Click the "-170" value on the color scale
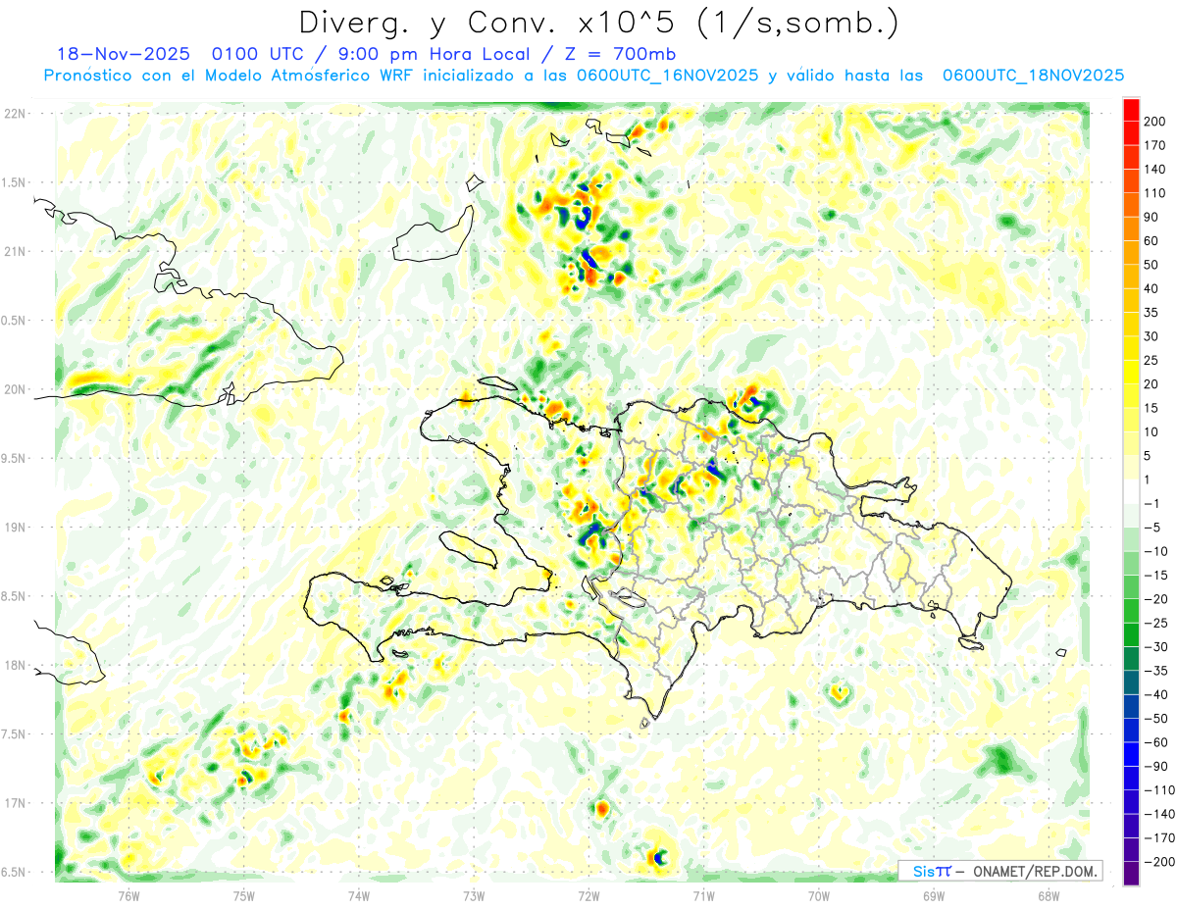The image size is (1177, 909). click(1161, 837)
